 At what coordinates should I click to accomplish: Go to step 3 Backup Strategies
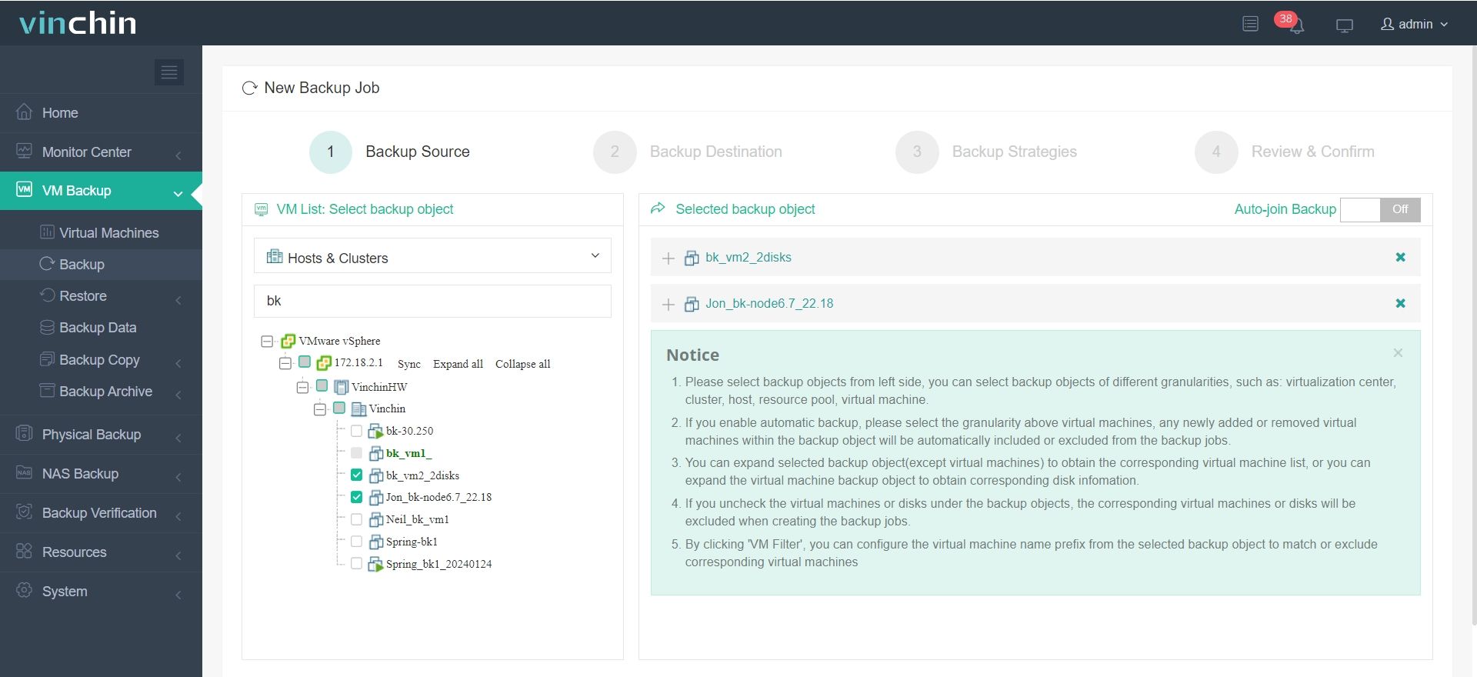[x=986, y=152]
